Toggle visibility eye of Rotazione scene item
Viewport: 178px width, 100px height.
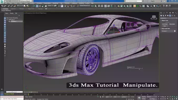coord(8,22)
